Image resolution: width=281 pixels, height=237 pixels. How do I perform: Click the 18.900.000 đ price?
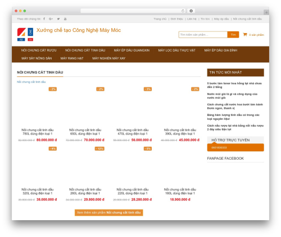coord(180,199)
